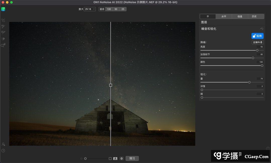Toggle the A compare view button
The width and height of the screenshot is (271, 163).
(115, 158)
